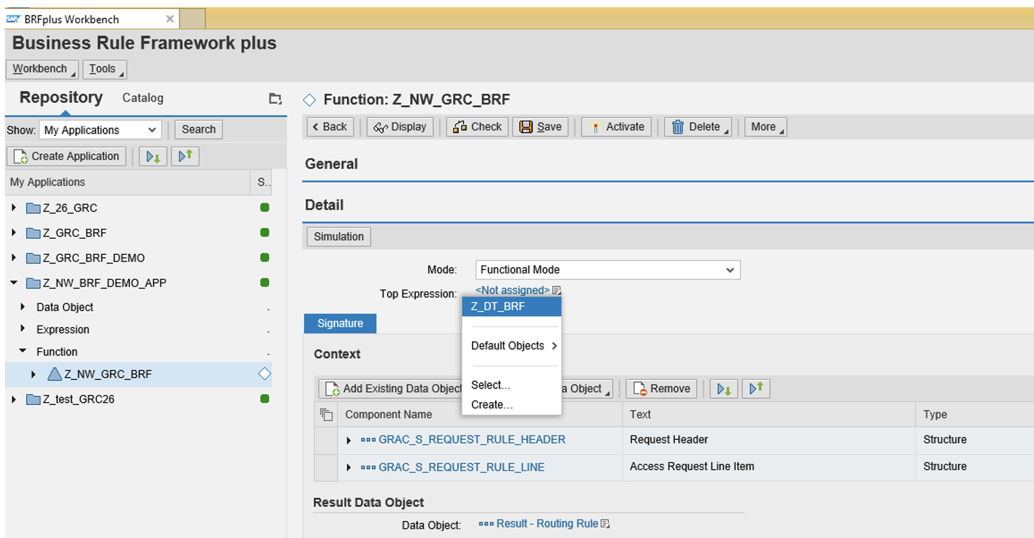This screenshot has width=1034, height=538.
Task: Click the green status square for Z_test_GRC26
Action: point(265,399)
